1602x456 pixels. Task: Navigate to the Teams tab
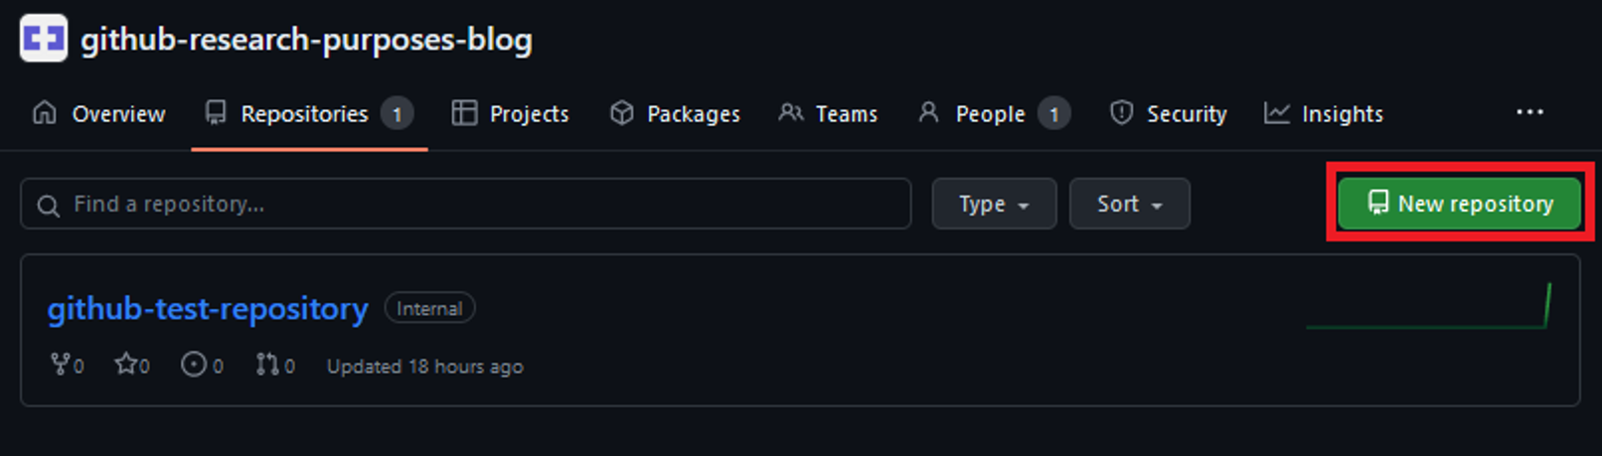(x=829, y=114)
